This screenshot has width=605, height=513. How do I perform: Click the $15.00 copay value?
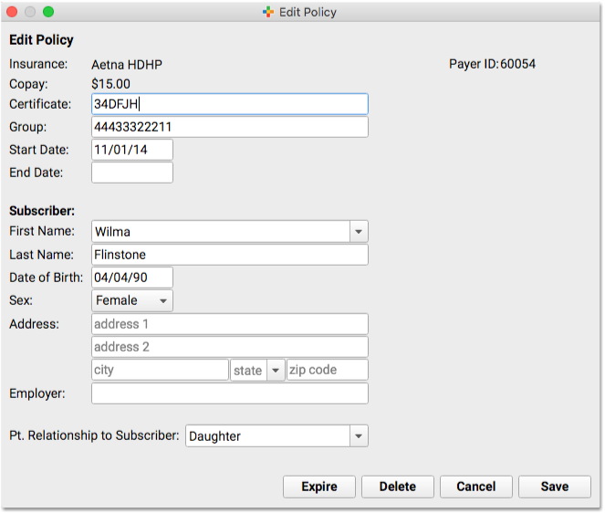(110, 84)
